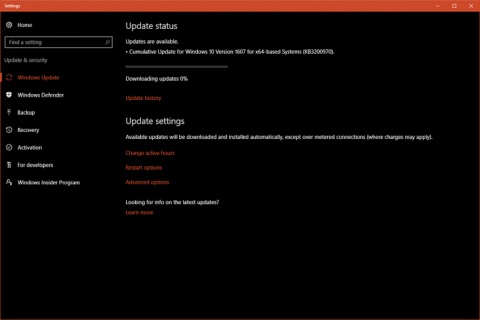This screenshot has width=480, height=320.
Task: Click the search magnifier icon
Action: point(107,42)
